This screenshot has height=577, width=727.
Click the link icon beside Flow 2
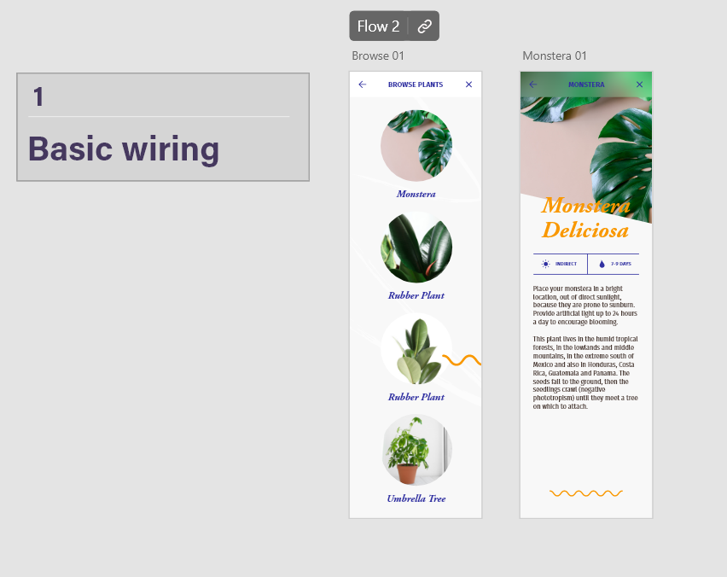[424, 26]
